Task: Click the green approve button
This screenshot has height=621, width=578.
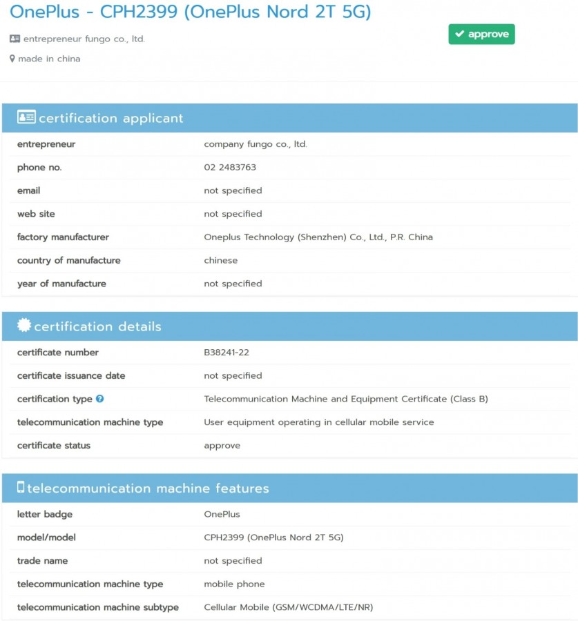Action: coord(482,34)
